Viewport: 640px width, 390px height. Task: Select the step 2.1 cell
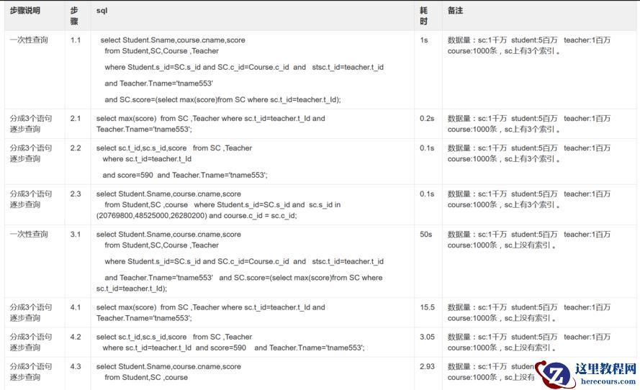click(76, 118)
